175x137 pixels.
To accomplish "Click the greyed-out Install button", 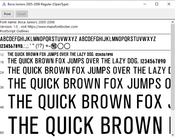I will [22, 14].
